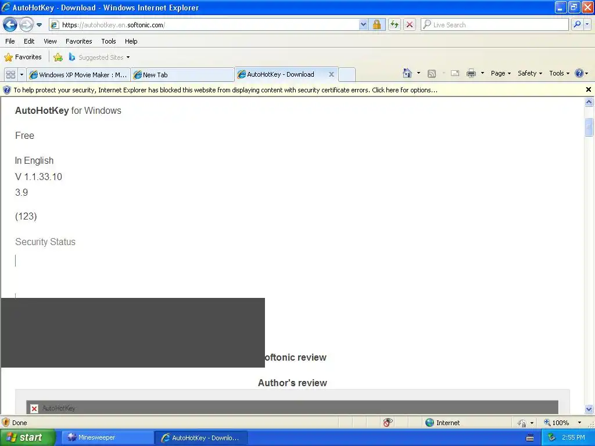
Task: Click the vertical scrollbar thumb
Action: point(589,127)
